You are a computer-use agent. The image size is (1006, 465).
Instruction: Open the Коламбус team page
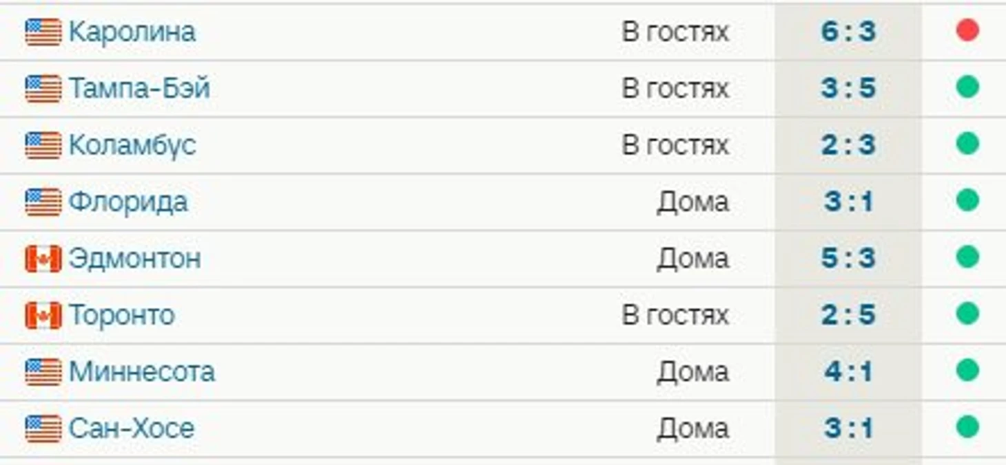pyautogui.click(x=132, y=145)
